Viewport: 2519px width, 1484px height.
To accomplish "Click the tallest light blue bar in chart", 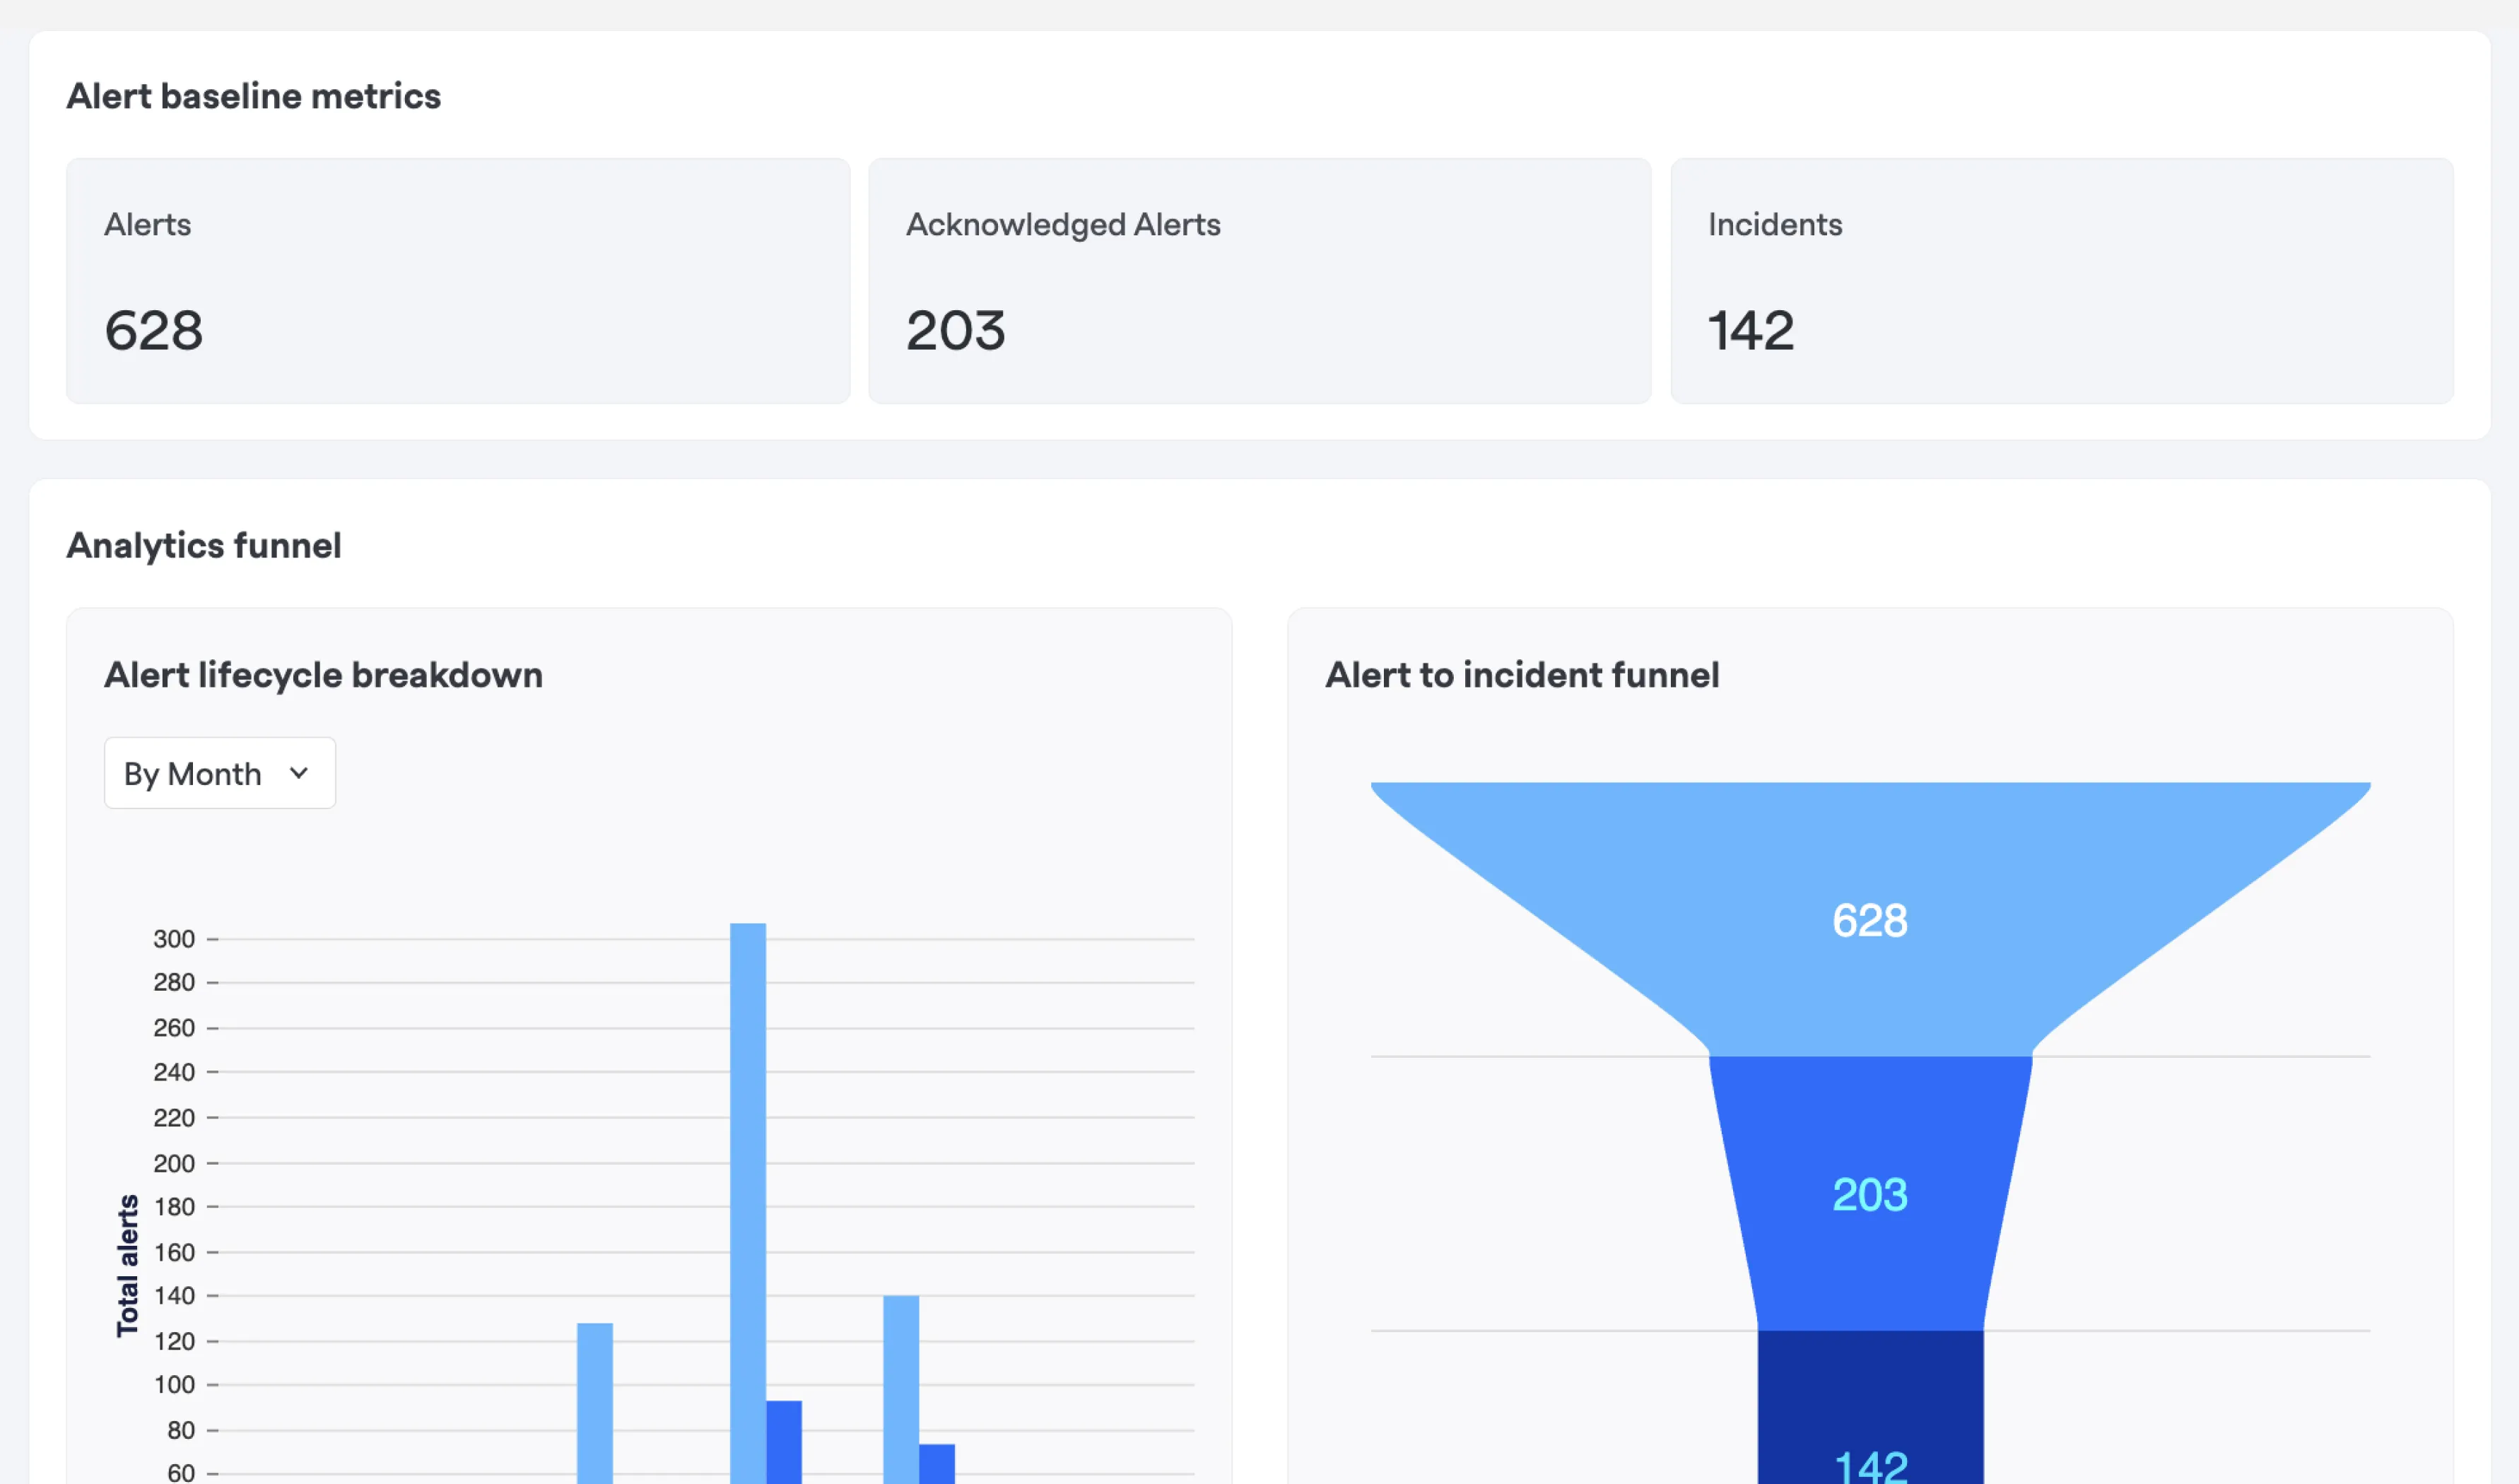I will [748, 1150].
